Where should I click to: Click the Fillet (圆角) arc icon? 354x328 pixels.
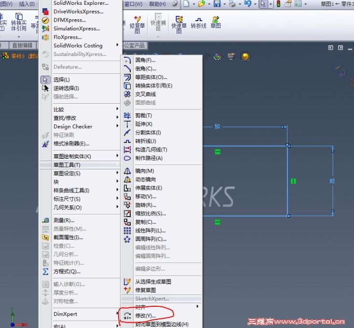(127, 60)
